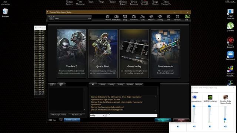Image resolution: width=237 pixels, height=133 pixels.
Task: Click chat log scroll-down arrow
Action: [x=155, y=110]
